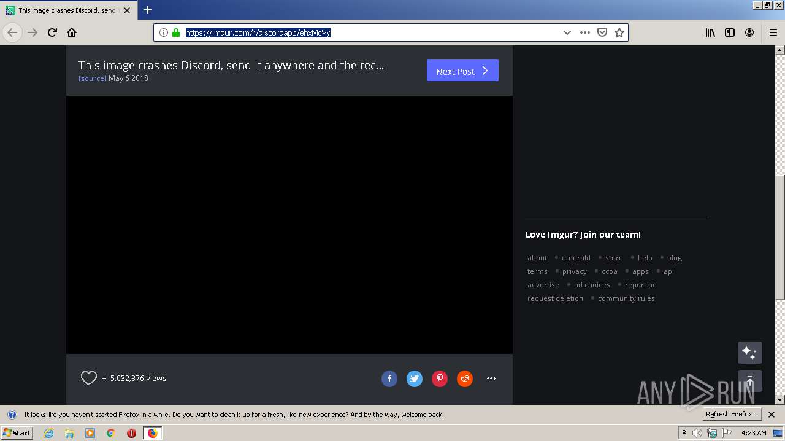Open the Firefox home page

(x=72, y=32)
